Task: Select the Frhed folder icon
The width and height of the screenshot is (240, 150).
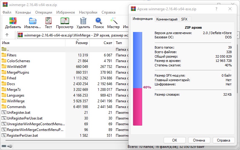Action: click(4, 78)
